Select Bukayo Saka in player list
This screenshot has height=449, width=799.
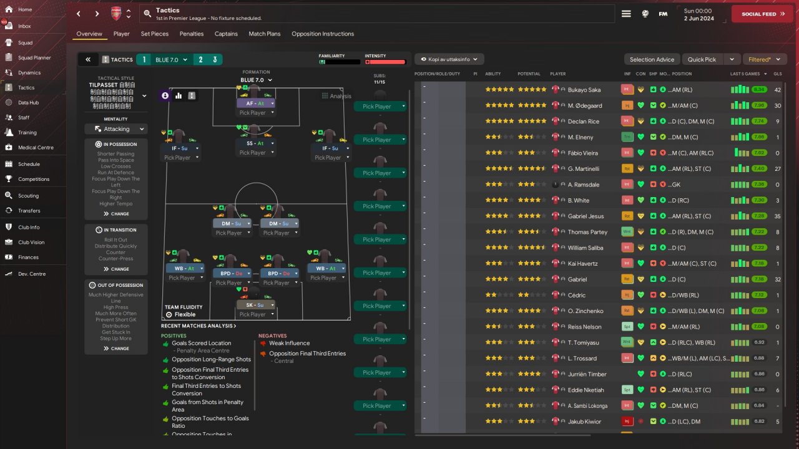584,90
